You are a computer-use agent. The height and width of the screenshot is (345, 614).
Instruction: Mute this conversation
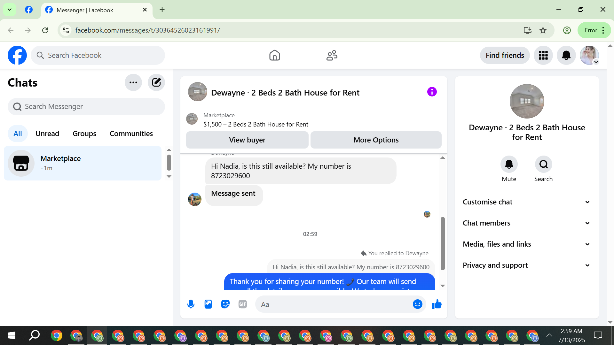tap(509, 165)
